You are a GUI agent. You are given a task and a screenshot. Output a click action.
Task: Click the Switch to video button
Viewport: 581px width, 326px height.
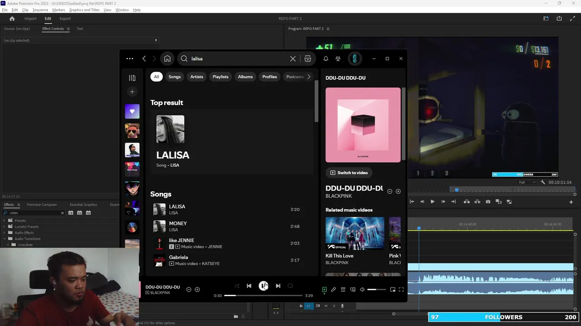coord(349,173)
